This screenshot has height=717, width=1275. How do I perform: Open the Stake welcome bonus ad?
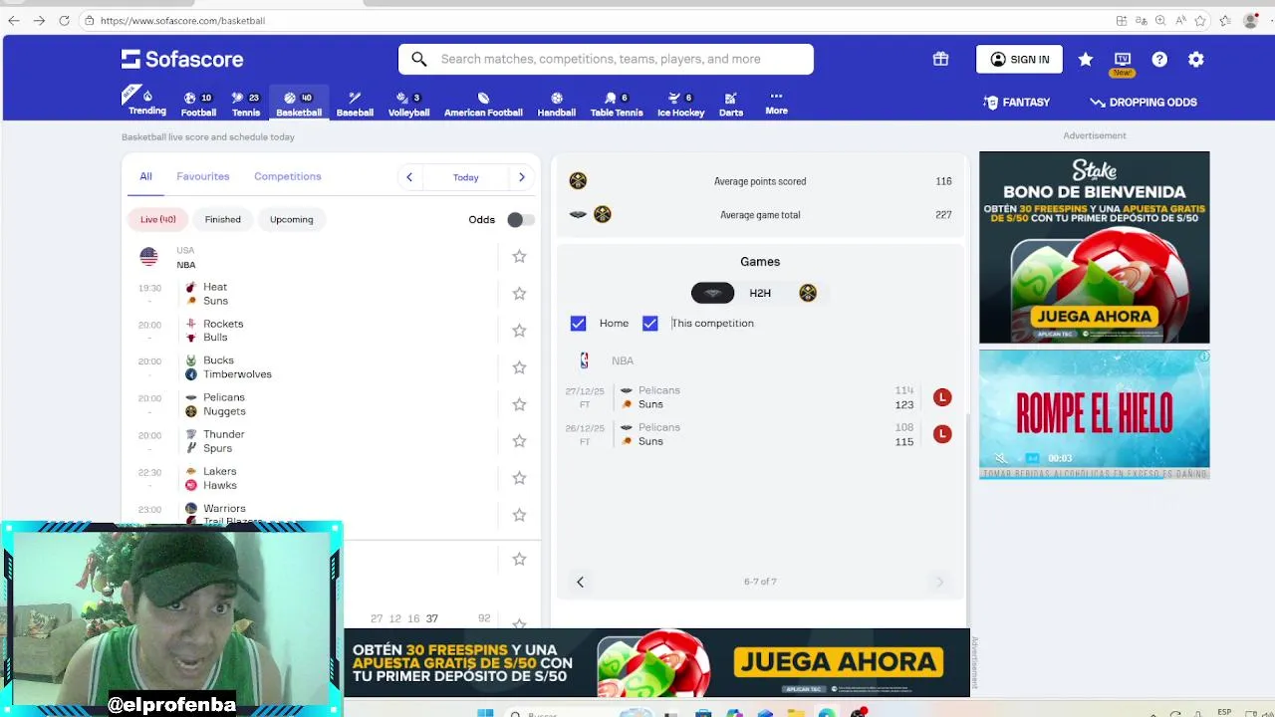[x=1094, y=247]
